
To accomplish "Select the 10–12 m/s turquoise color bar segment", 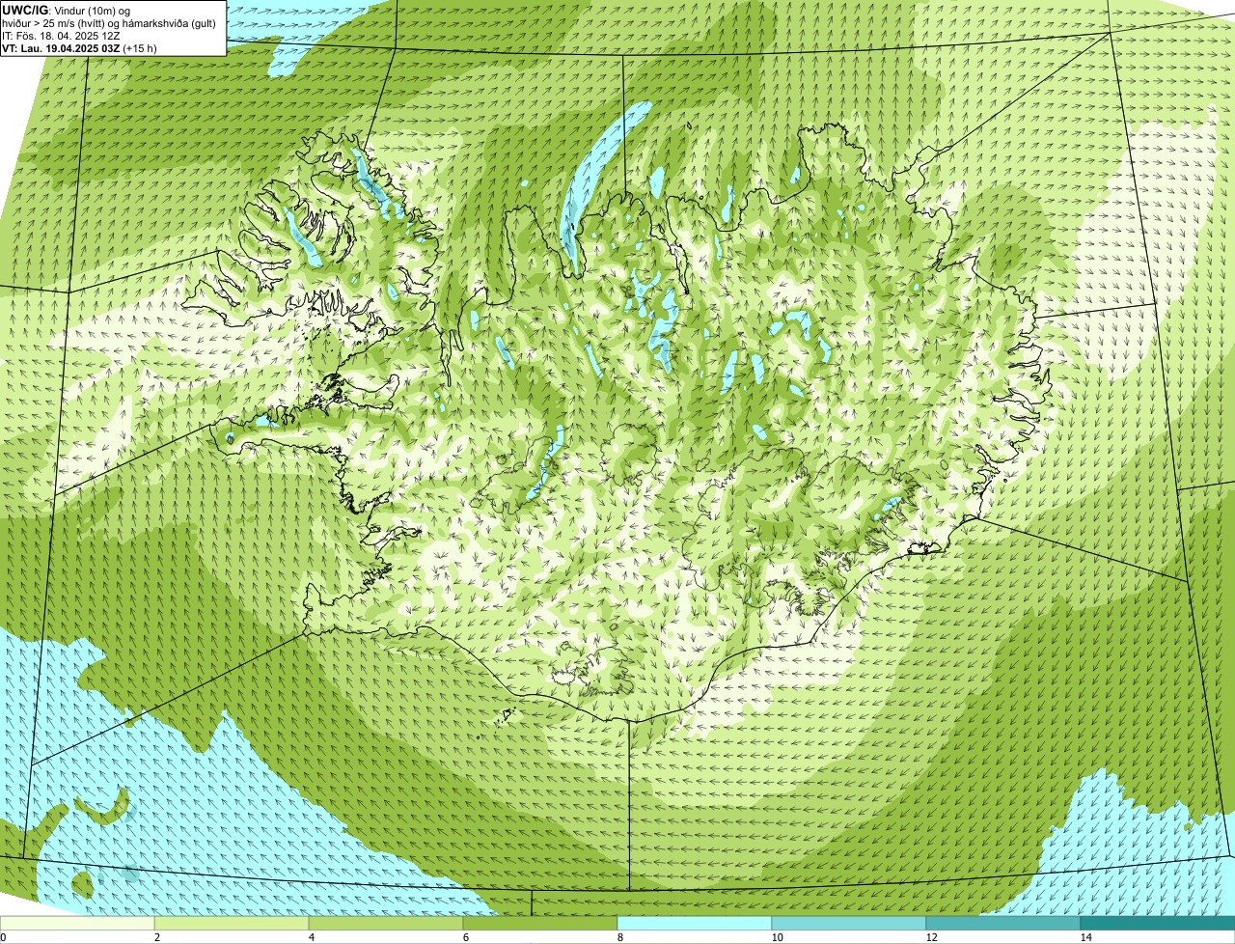I will point(849,923).
